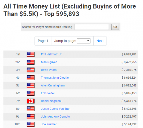Click the US flag next to Men Nguyen
This screenshot has width=143, height=128.
31,62
